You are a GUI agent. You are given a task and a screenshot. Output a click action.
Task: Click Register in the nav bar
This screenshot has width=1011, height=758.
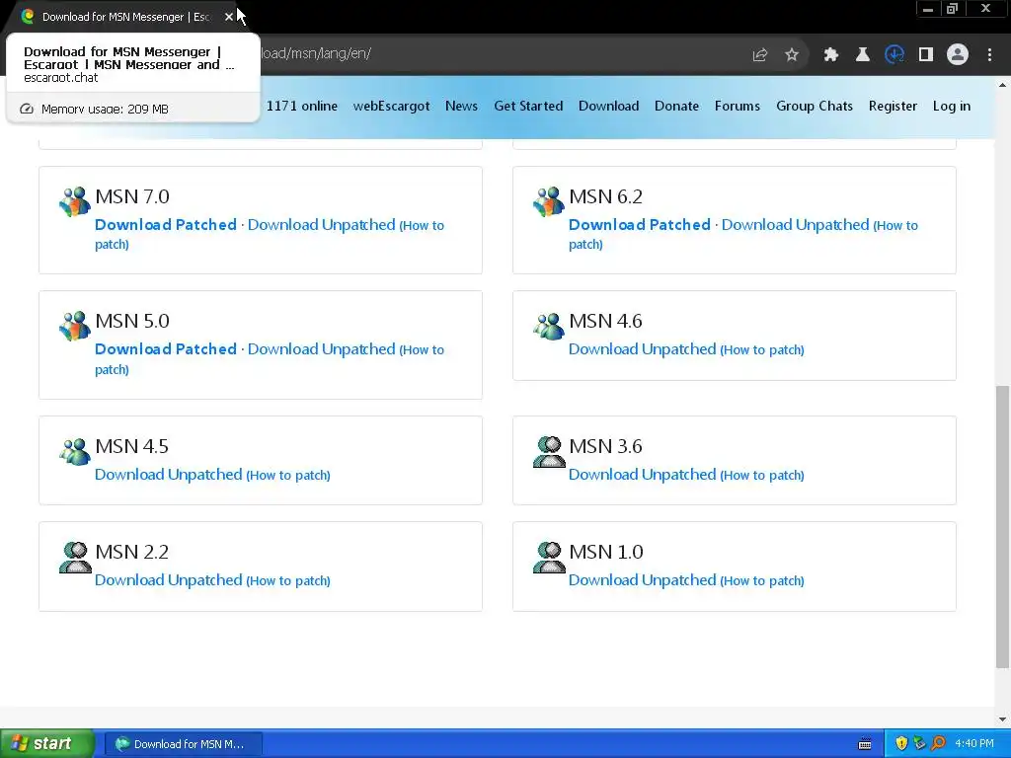[x=893, y=106]
